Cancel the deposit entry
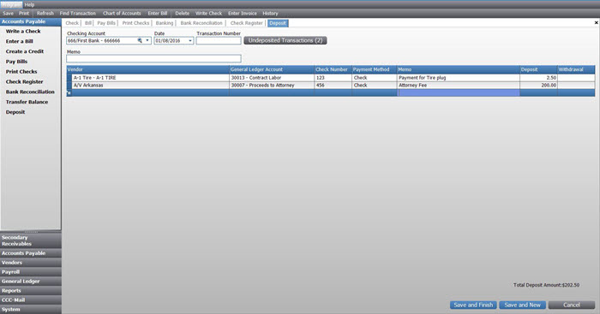Viewport: 600px width, 314px height. (x=572, y=305)
